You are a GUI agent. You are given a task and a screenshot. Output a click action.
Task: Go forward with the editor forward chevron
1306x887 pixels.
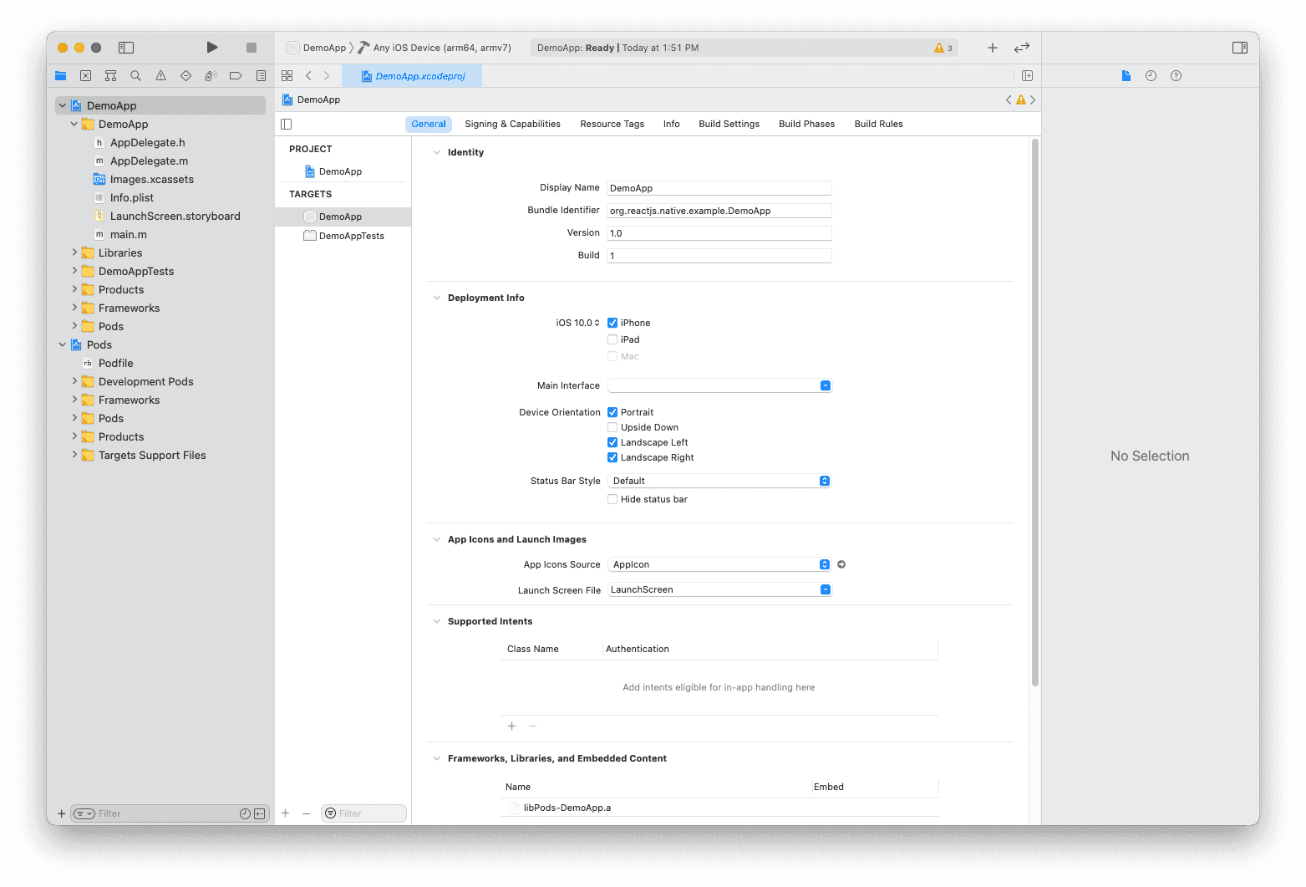click(327, 76)
